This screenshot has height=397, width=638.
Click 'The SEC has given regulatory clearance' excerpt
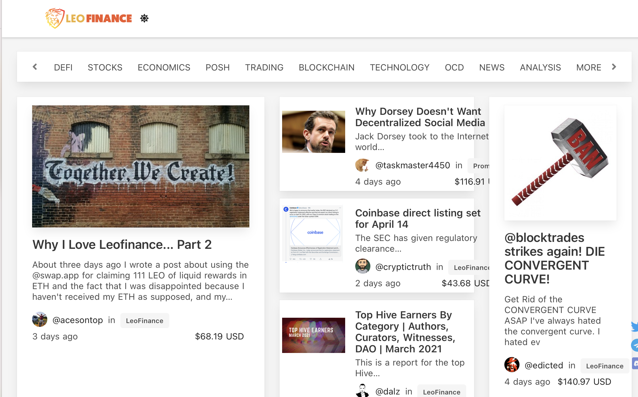416,243
